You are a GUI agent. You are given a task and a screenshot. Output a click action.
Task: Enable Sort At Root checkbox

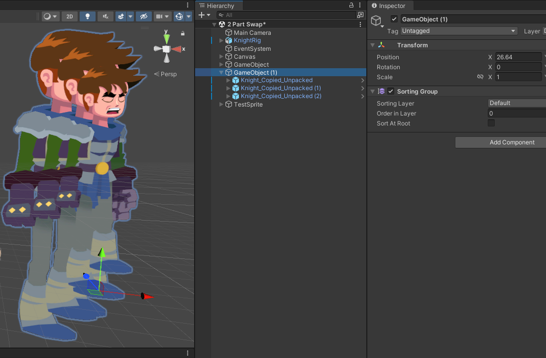[x=491, y=123]
